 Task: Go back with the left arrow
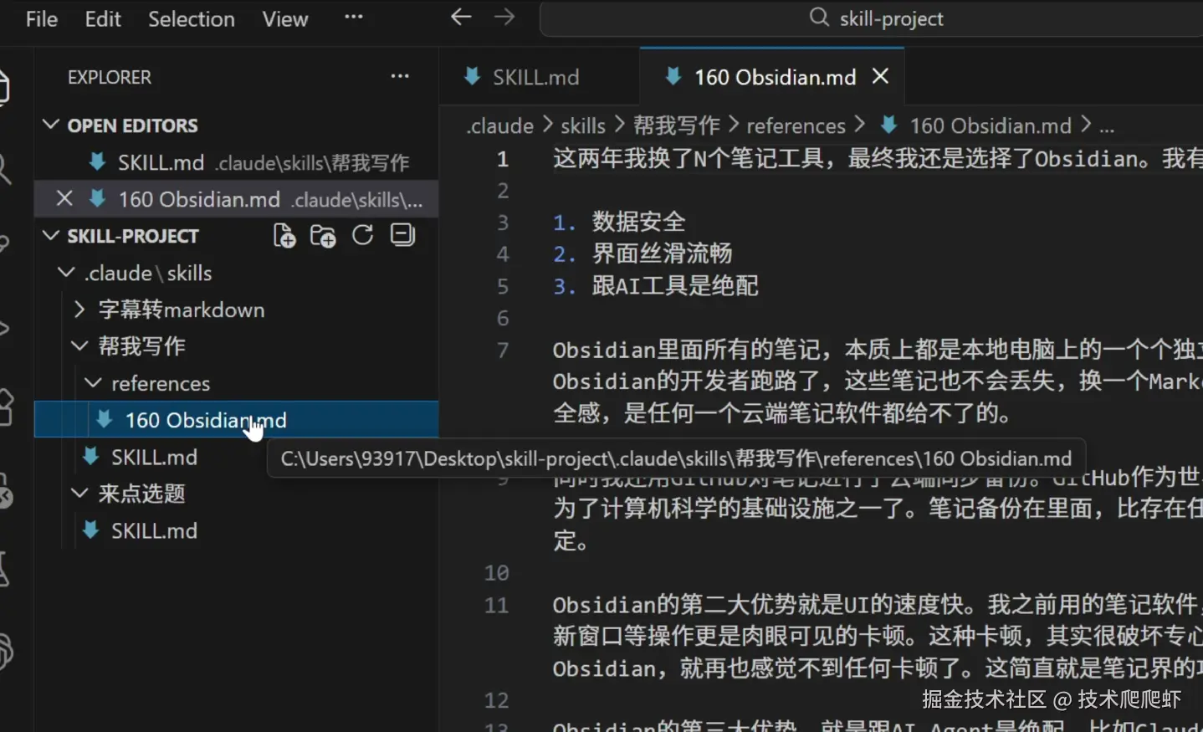(x=461, y=17)
